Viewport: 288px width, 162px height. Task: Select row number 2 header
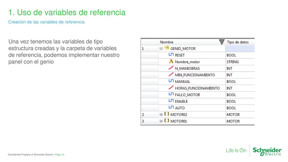150,115
